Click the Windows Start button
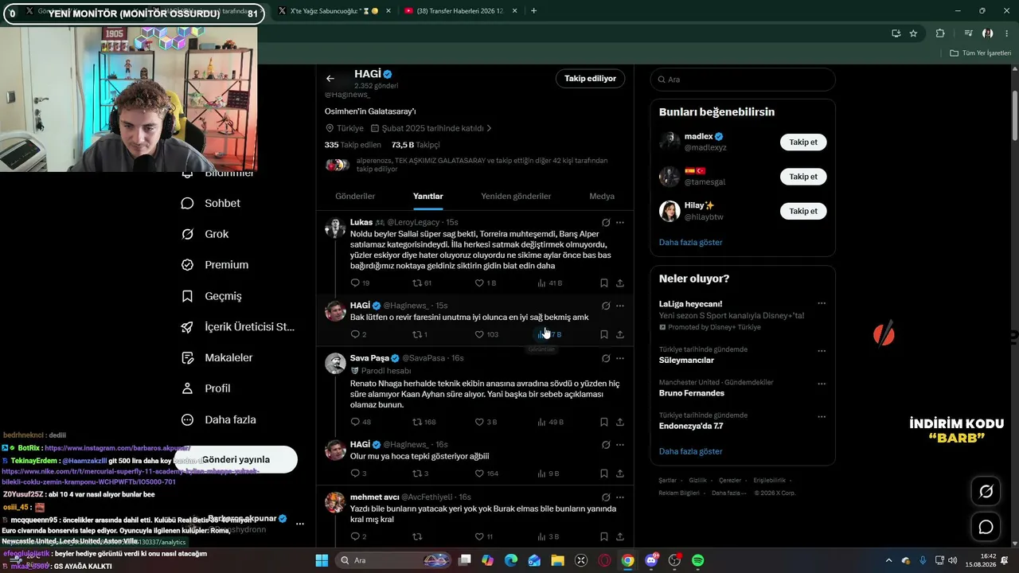1019x573 pixels. pos(322,560)
